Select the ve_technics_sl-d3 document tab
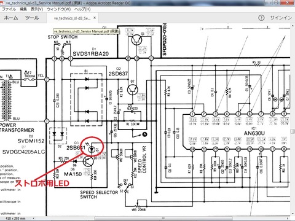This screenshot has height=221, width=295. 72,18
